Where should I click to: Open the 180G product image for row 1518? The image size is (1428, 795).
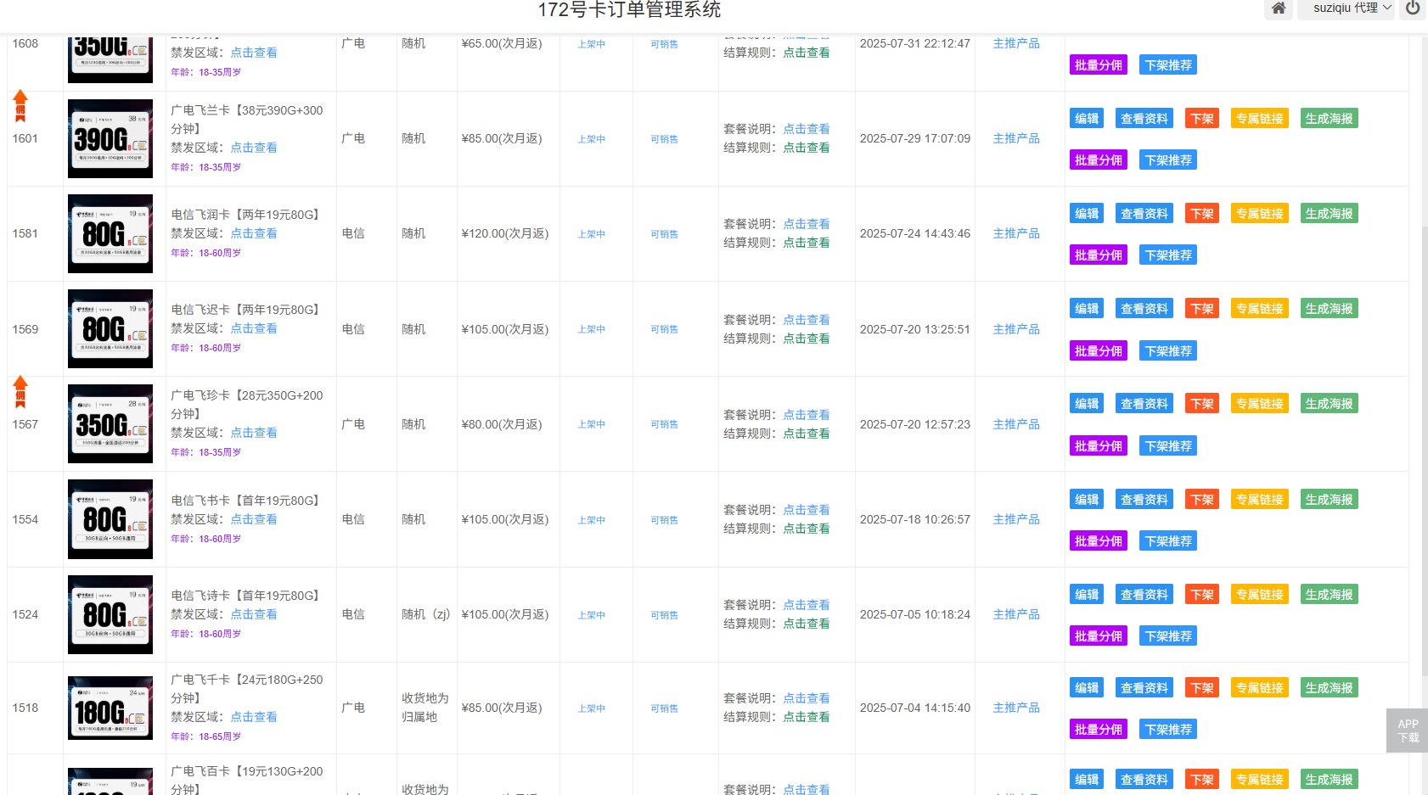pyautogui.click(x=110, y=708)
